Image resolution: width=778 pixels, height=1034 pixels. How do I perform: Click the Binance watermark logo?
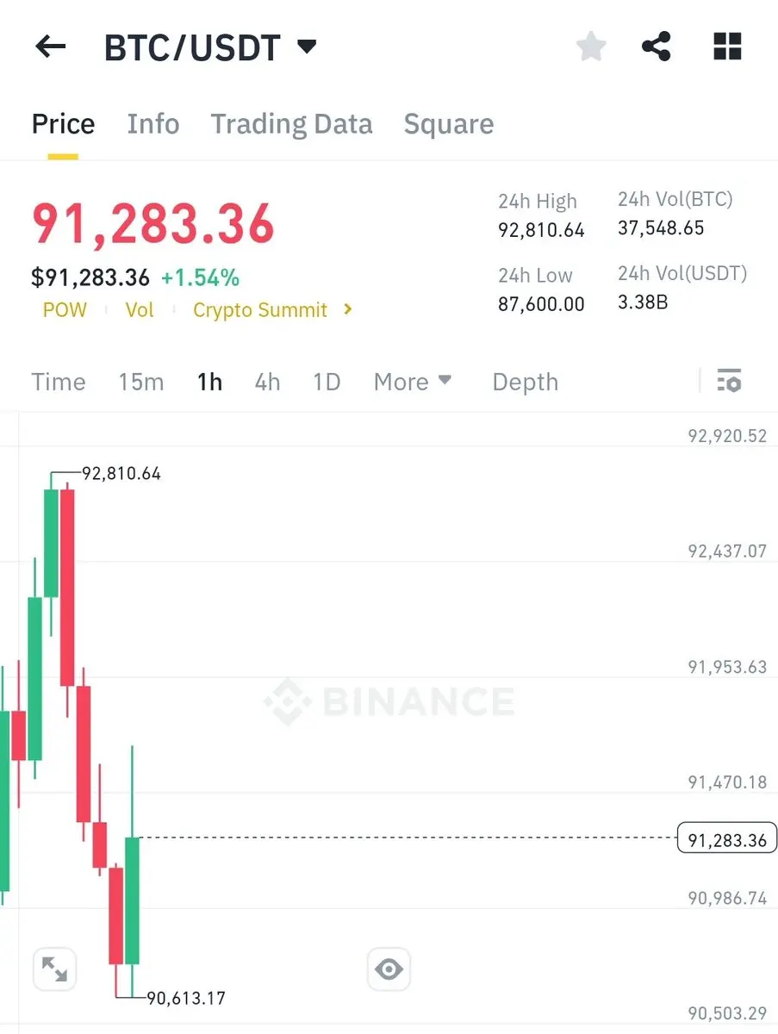coord(389,701)
